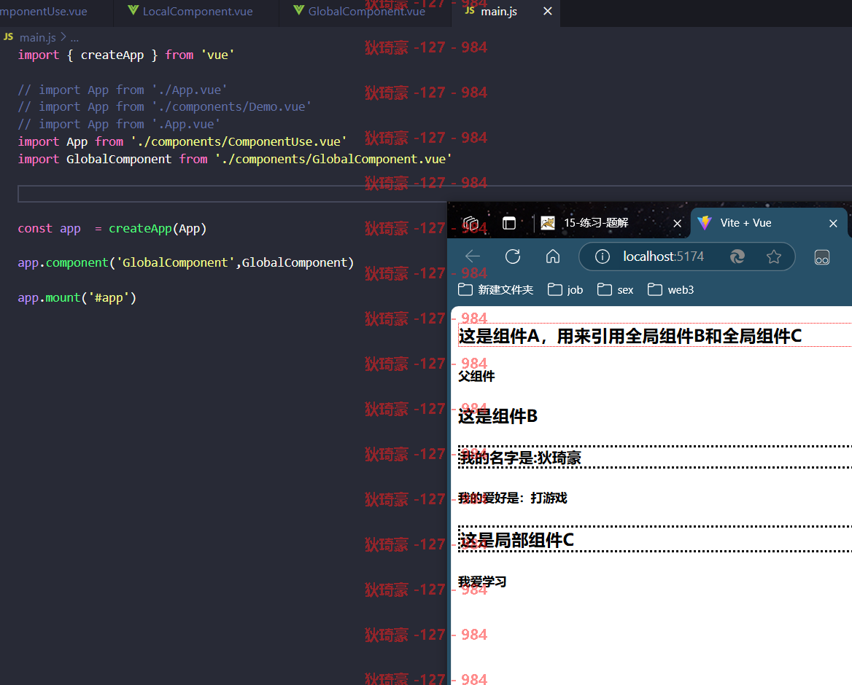852x685 pixels.
Task: Open the 新建文件夹 bookmarks folder
Action: pos(495,290)
